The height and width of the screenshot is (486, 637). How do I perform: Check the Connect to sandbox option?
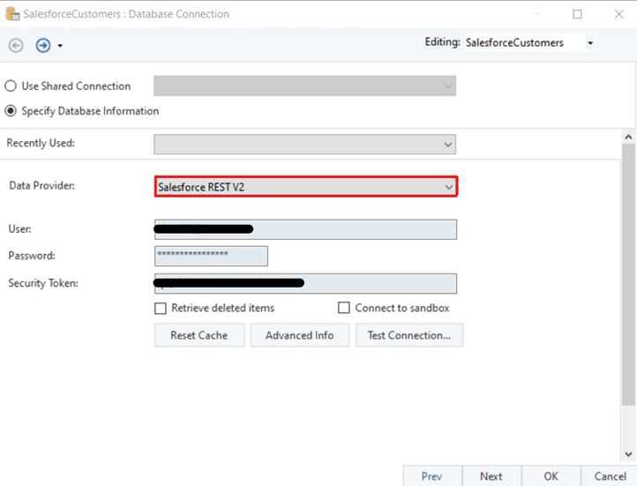pos(344,309)
